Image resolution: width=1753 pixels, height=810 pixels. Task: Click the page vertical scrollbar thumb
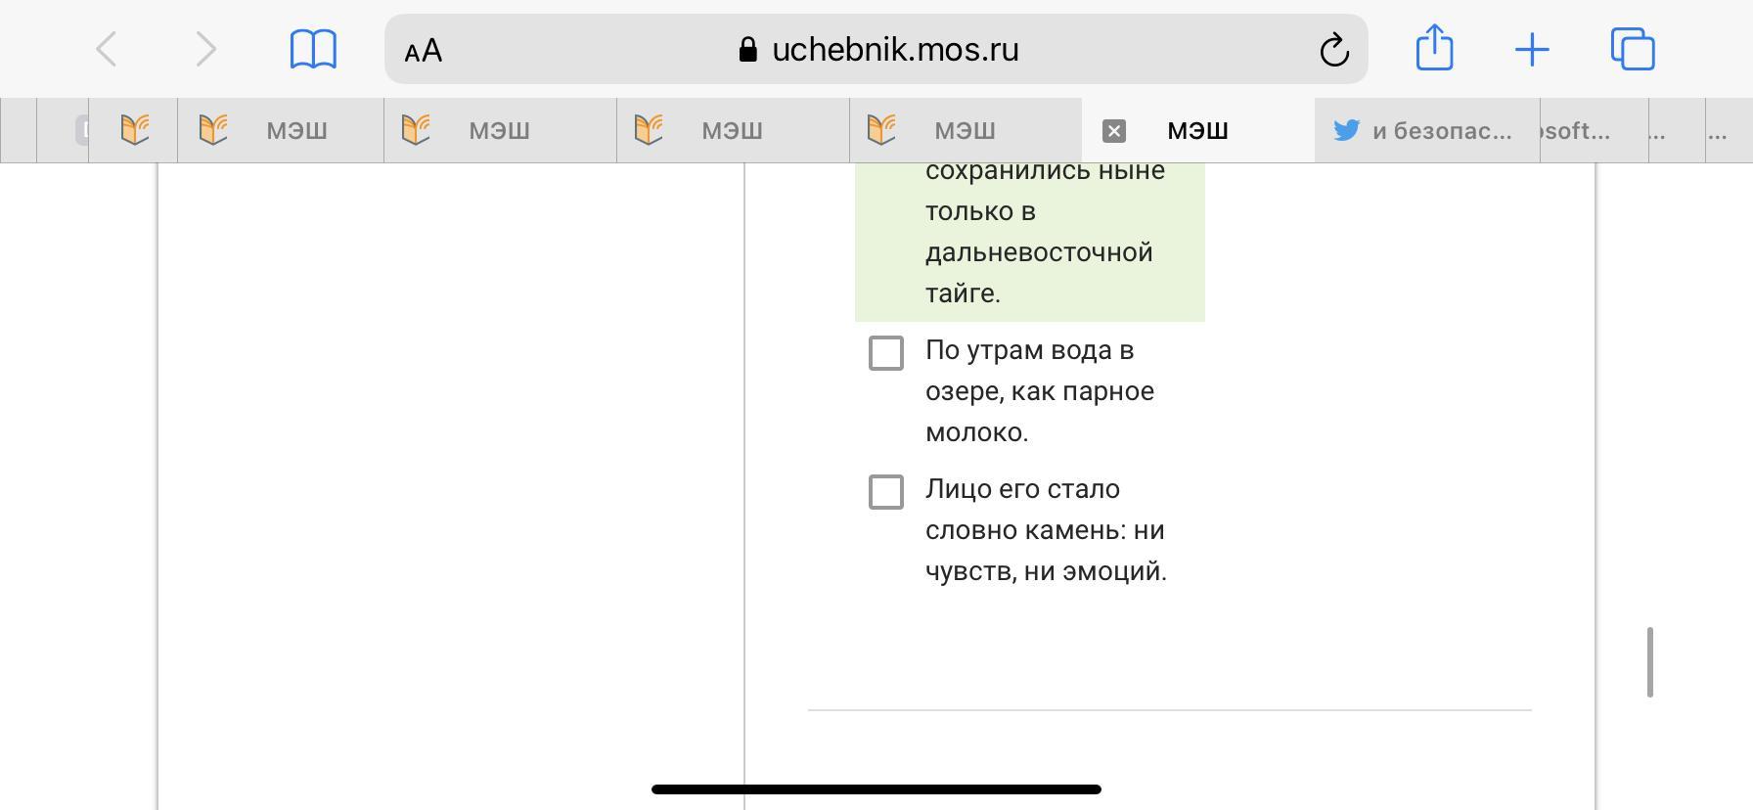pos(1650,662)
